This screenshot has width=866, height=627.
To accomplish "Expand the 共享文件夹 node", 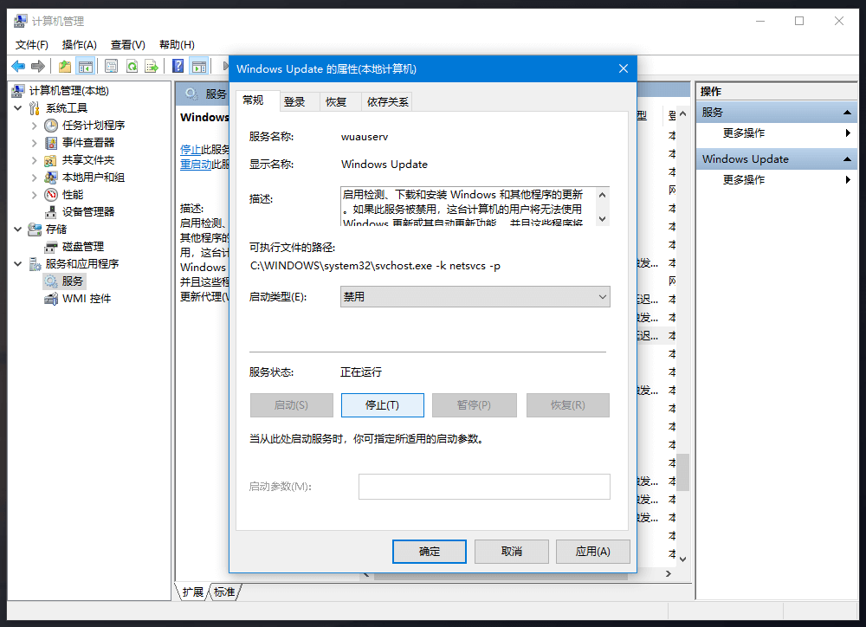I will [x=35, y=160].
